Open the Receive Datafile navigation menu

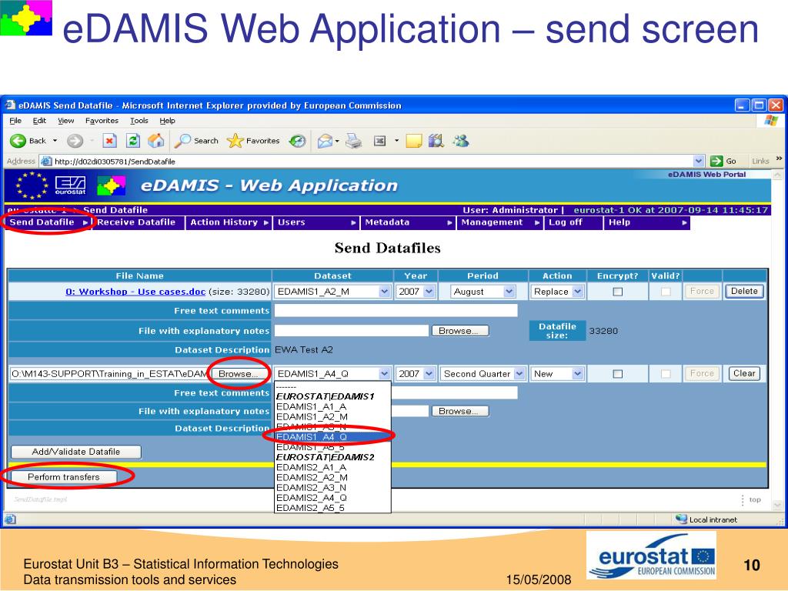139,222
